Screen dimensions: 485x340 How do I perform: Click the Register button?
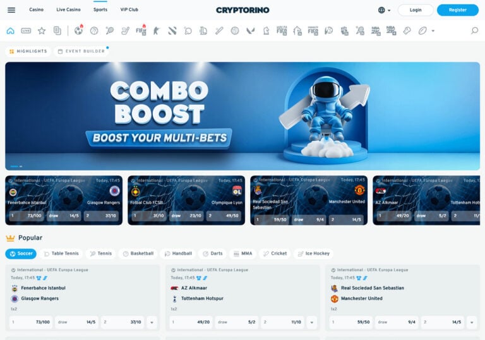457,10
